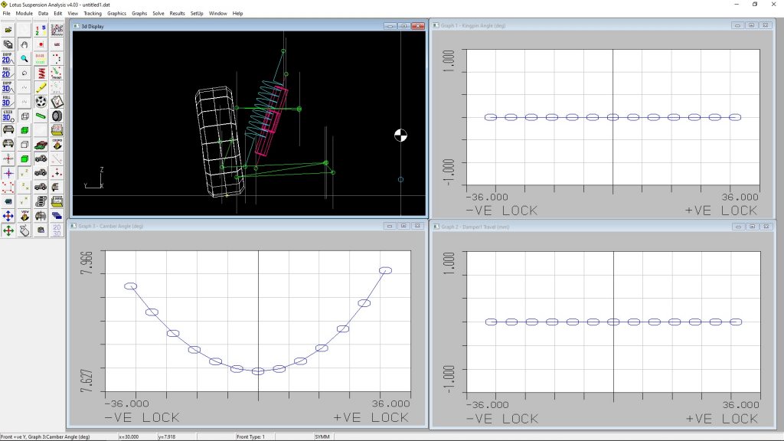Image resolution: width=784 pixels, height=441 pixels.
Task: Click the '7.627' camber axis label
Action: tap(86, 381)
